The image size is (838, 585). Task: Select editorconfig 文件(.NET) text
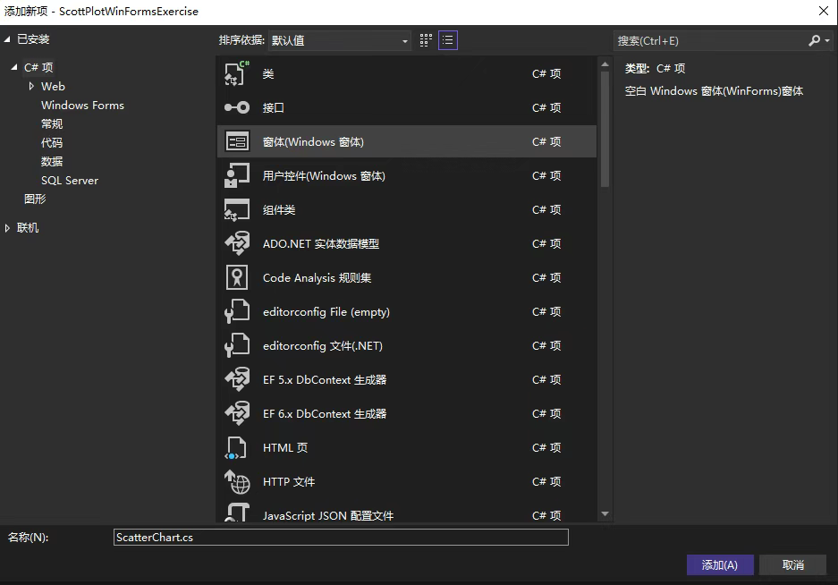click(x=323, y=346)
